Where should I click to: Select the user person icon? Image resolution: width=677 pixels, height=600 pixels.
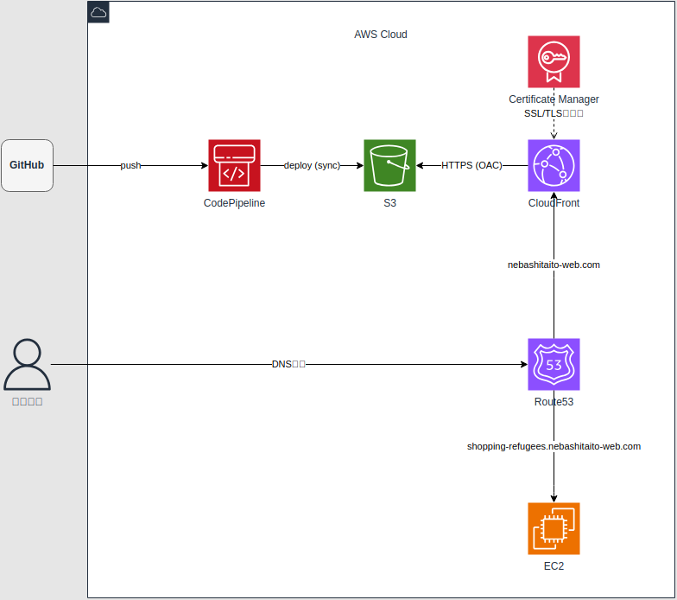28,365
